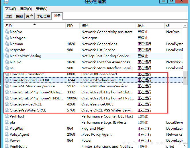The image size is (190, 148).
Task: Select the OracleVssWriterORCL service name
Action: [x=28, y=110]
